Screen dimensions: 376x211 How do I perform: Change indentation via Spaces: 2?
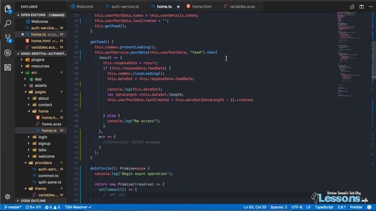click(x=278, y=207)
